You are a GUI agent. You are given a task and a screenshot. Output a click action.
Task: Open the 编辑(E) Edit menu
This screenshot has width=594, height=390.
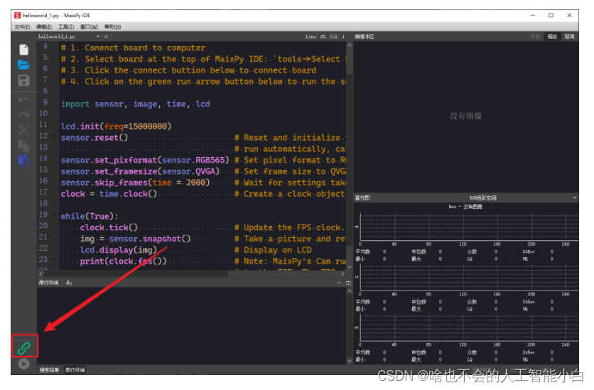pos(44,27)
